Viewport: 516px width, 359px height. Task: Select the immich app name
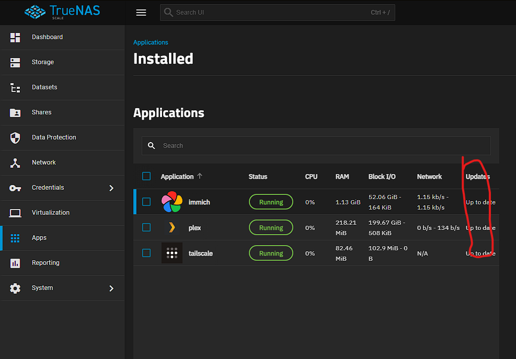pyautogui.click(x=199, y=202)
